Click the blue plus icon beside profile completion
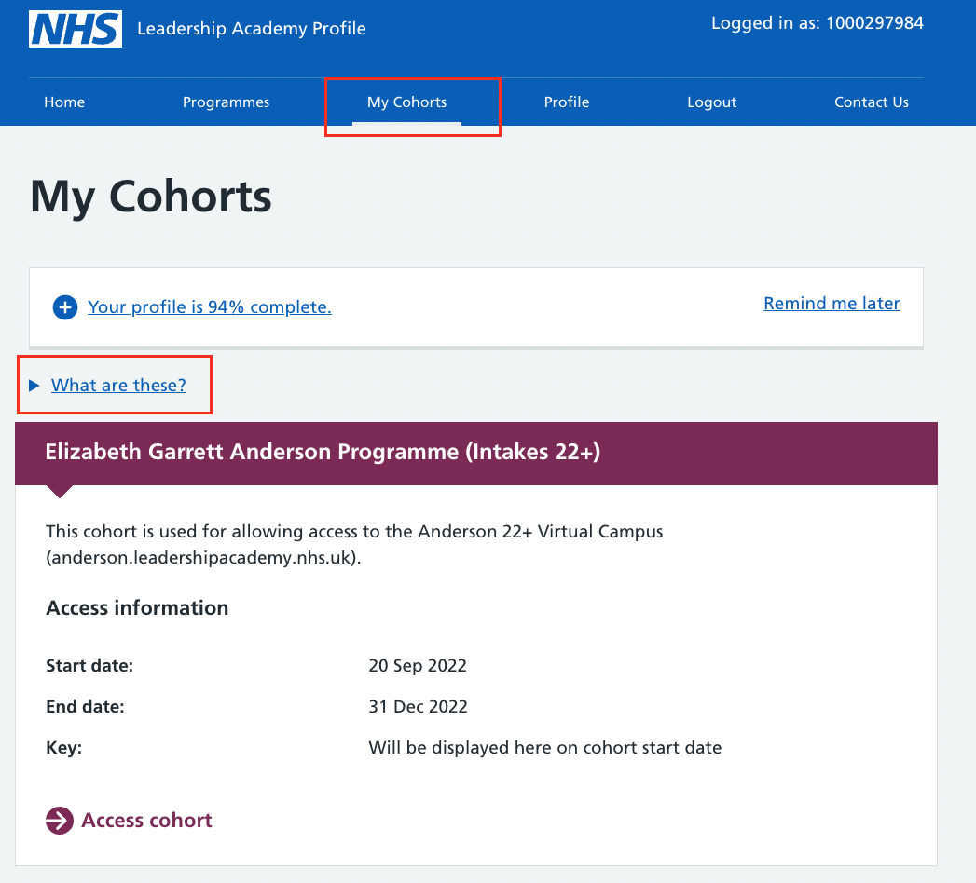The image size is (976, 883). pyautogui.click(x=64, y=307)
